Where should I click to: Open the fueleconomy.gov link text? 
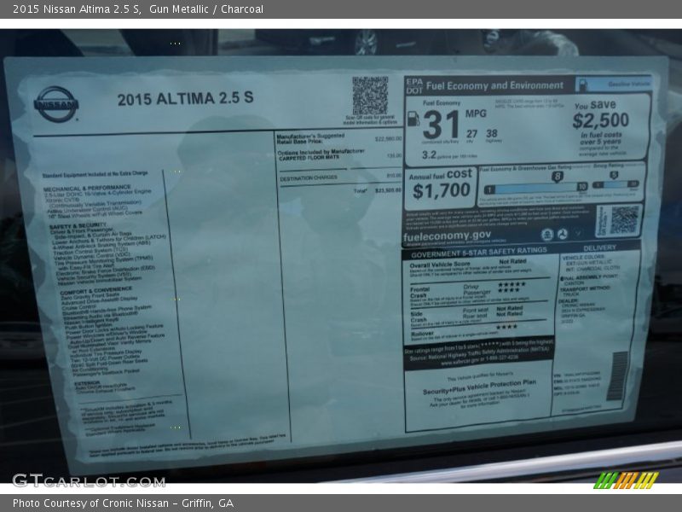click(447, 236)
